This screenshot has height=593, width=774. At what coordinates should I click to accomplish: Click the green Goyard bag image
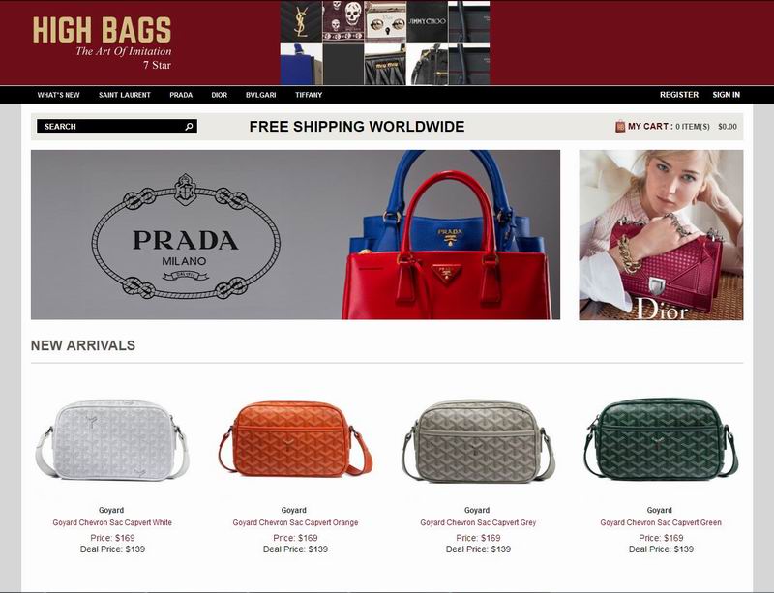[661, 439]
